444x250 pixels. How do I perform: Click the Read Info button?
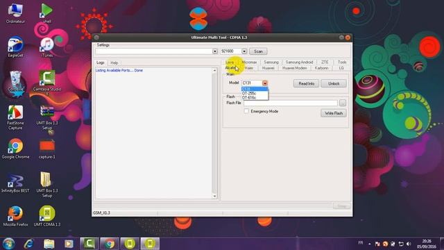point(307,83)
